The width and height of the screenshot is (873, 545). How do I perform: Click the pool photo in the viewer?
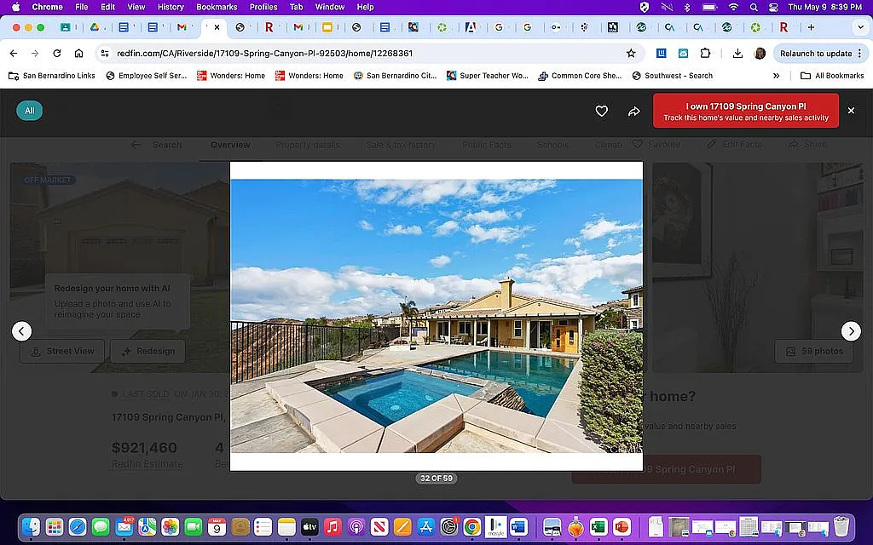[436, 315]
